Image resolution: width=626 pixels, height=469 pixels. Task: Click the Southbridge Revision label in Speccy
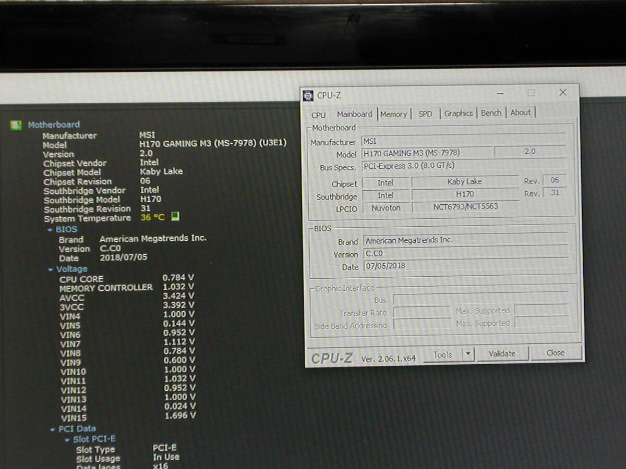pos(87,209)
